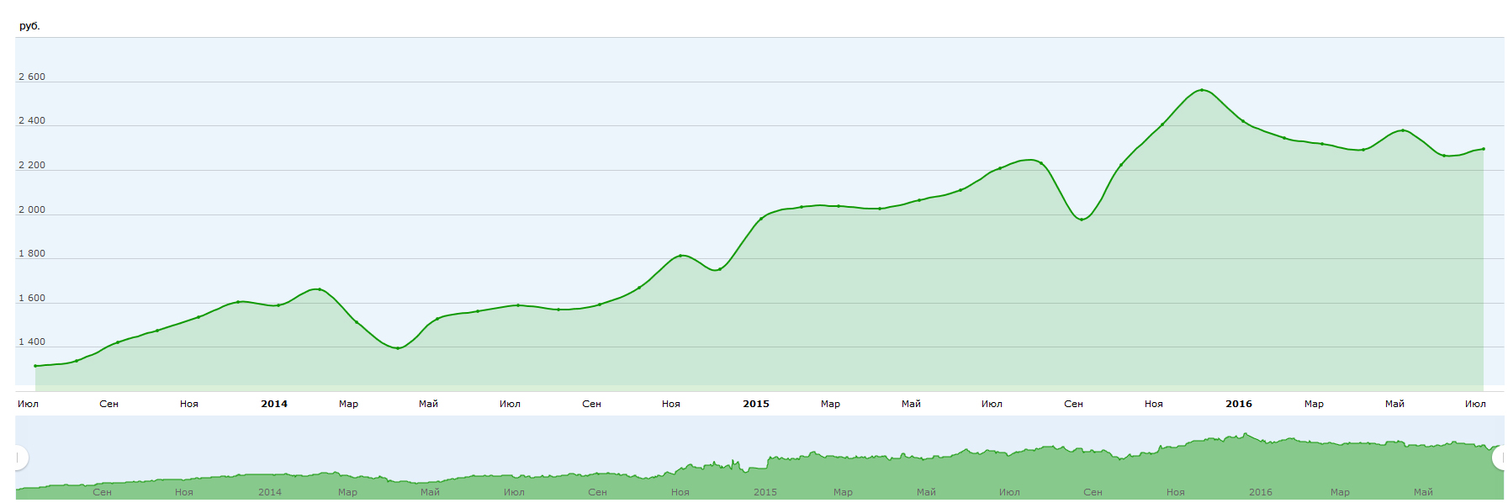Click the 2015 label in the navigator strip
This screenshot has width=1508, height=503.
(x=765, y=492)
